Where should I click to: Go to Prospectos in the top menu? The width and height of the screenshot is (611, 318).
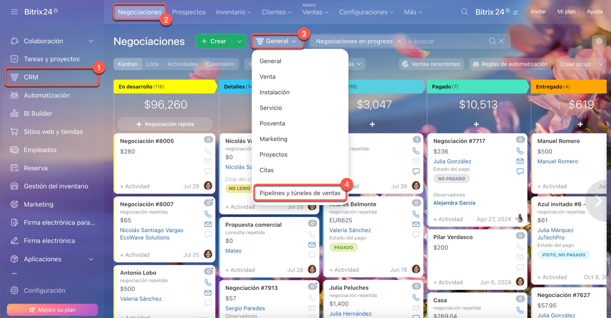tap(189, 12)
